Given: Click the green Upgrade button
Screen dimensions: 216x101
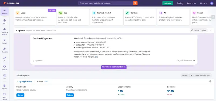Looking at the screenshot, I should (x=167, y=3).
